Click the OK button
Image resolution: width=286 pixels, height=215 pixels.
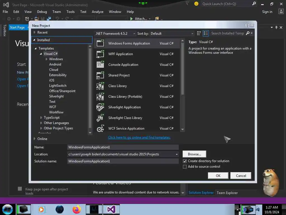pyautogui.click(x=218, y=176)
